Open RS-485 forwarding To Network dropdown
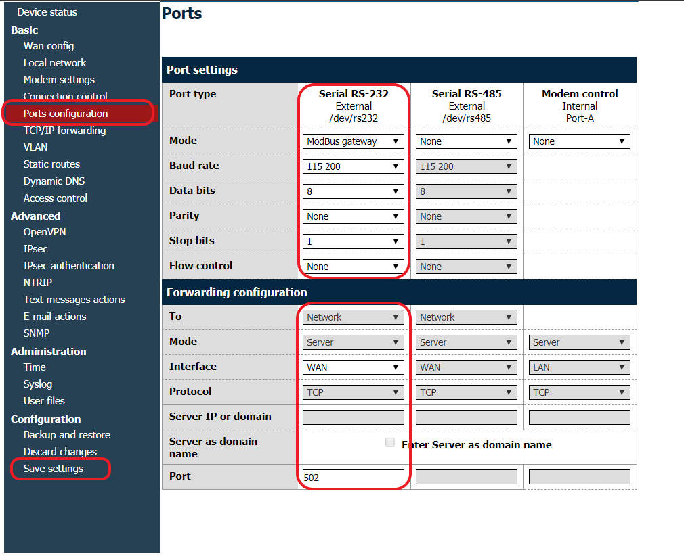 tap(467, 317)
